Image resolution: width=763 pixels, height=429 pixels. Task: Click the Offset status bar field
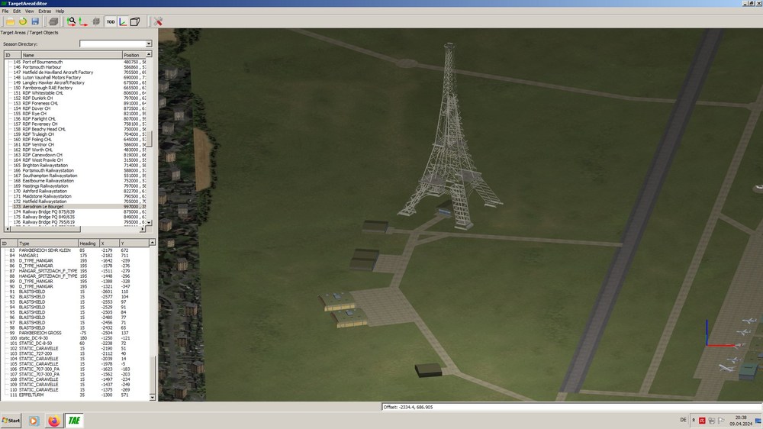click(571, 407)
